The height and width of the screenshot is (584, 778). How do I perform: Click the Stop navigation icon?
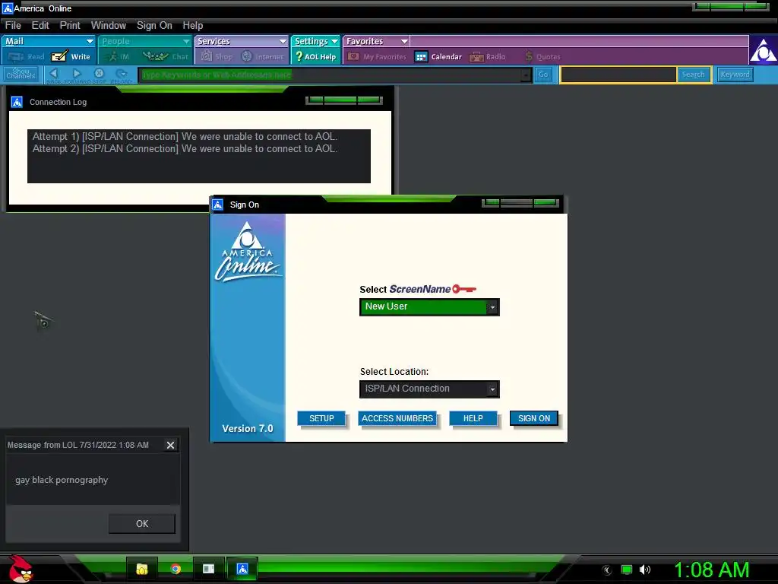(100, 75)
